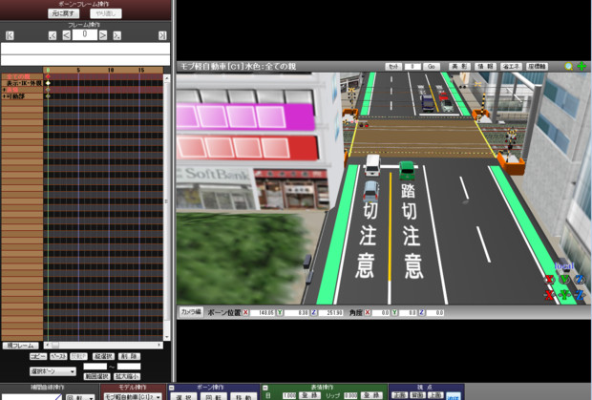Click the 範囲選択 range select button
This screenshot has width=592, height=400.
click(x=96, y=376)
